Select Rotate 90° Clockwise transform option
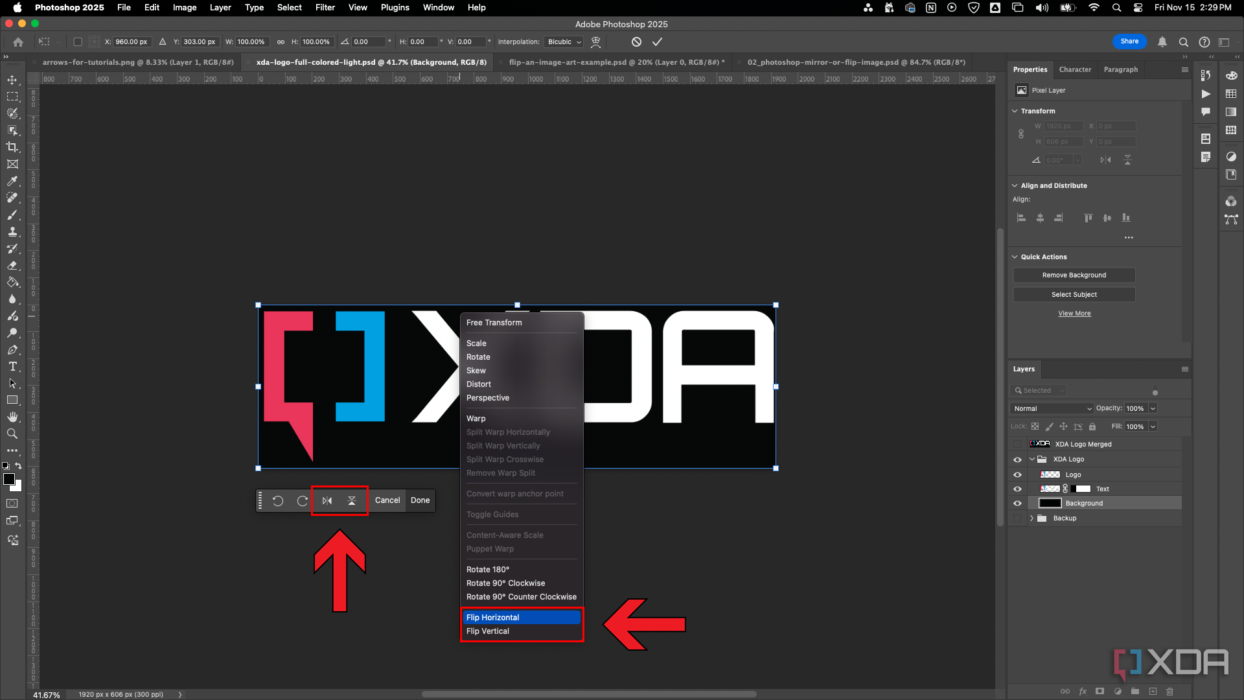 (505, 583)
